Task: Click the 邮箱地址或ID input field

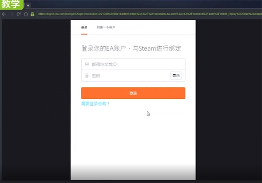Action: pyautogui.click(x=133, y=64)
